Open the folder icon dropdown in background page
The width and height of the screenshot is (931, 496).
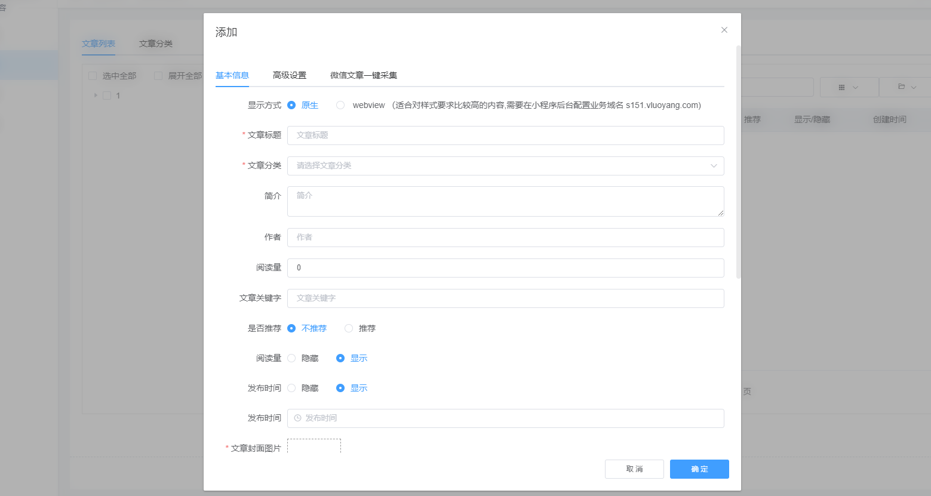tap(906, 87)
